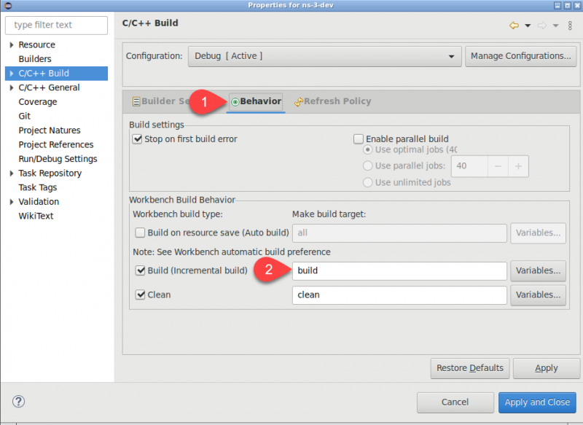Click the parallel jobs number field
Image resolution: width=583 pixels, height=425 pixels.
(469, 166)
